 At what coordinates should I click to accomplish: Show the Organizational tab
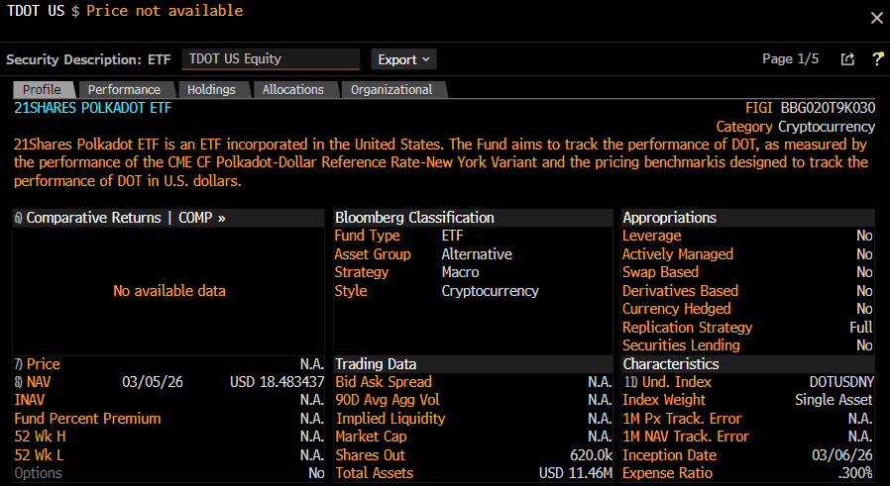[391, 90]
